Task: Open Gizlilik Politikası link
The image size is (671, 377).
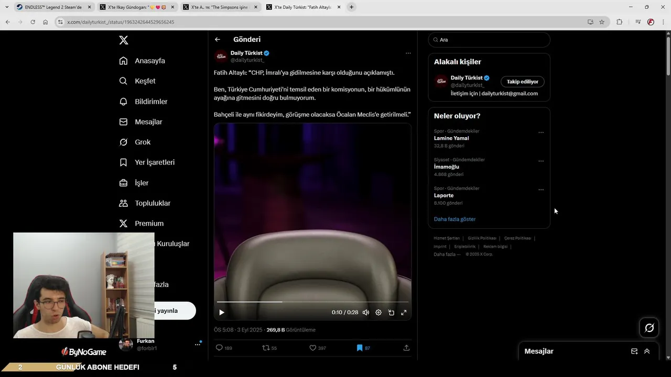Action: click(x=482, y=238)
